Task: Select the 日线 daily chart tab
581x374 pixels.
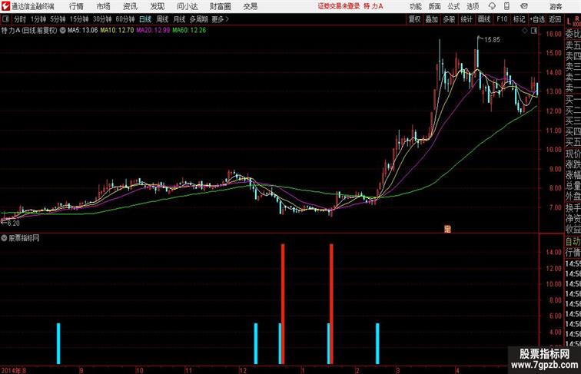Action: tap(145, 19)
